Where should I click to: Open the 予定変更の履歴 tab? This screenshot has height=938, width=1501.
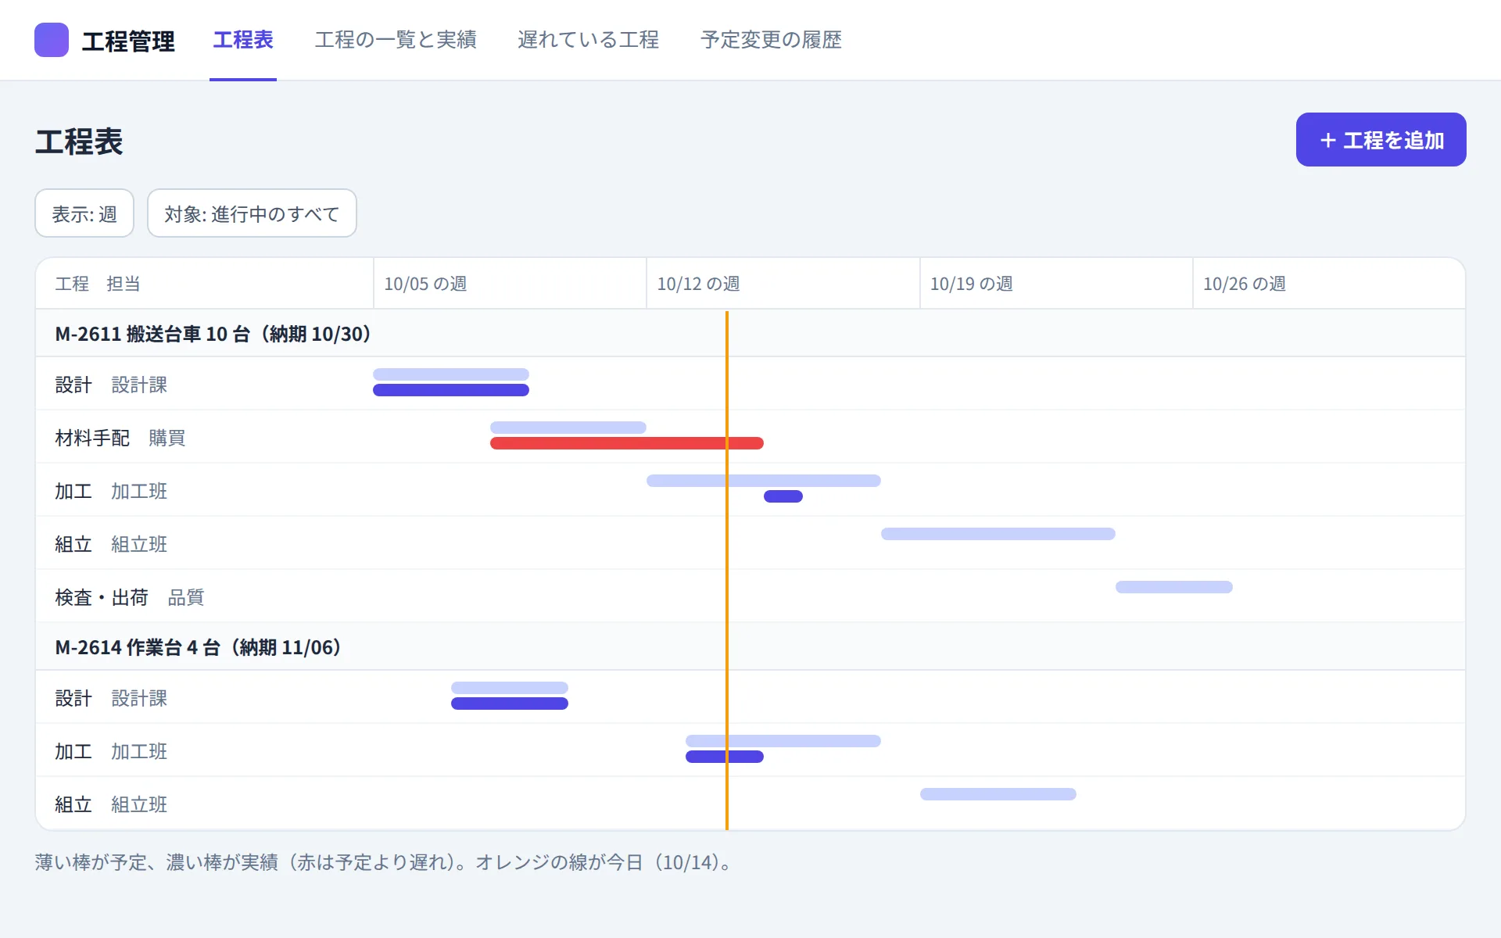pyautogui.click(x=771, y=40)
